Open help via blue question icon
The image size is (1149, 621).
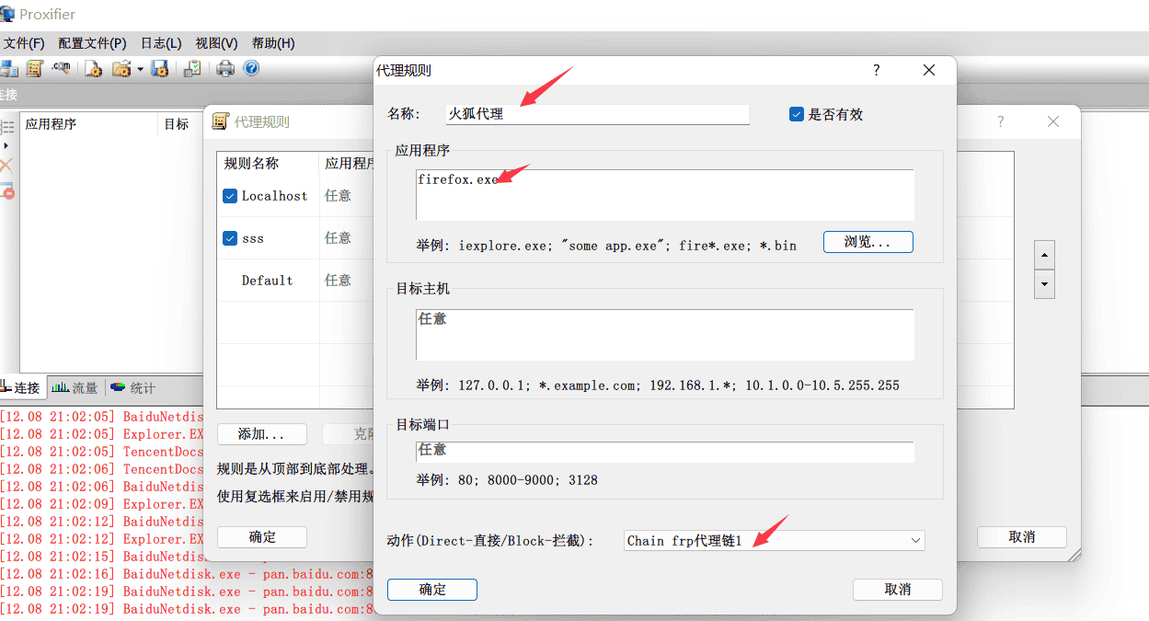tap(250, 68)
